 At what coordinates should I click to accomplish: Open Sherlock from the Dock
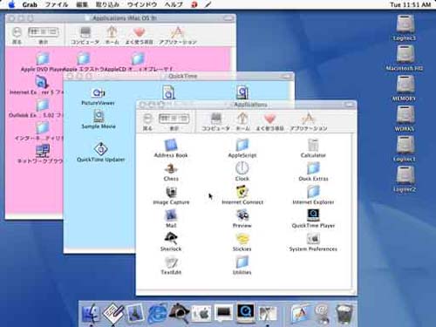(x=180, y=313)
